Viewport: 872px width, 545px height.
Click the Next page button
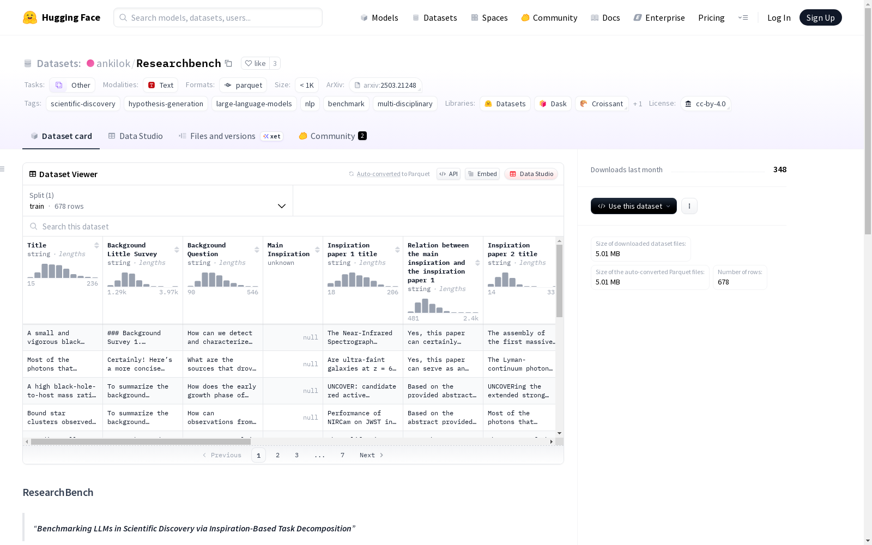[x=372, y=455]
